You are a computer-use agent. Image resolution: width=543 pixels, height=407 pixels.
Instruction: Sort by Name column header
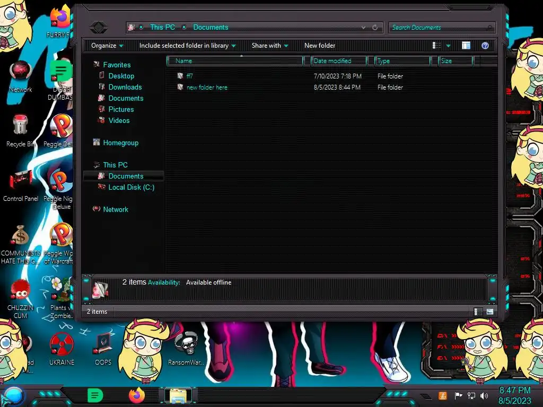[x=235, y=61]
